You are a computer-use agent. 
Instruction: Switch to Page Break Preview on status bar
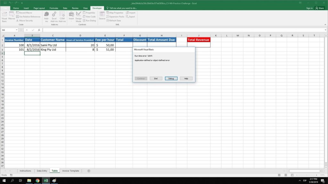[x=292, y=175]
